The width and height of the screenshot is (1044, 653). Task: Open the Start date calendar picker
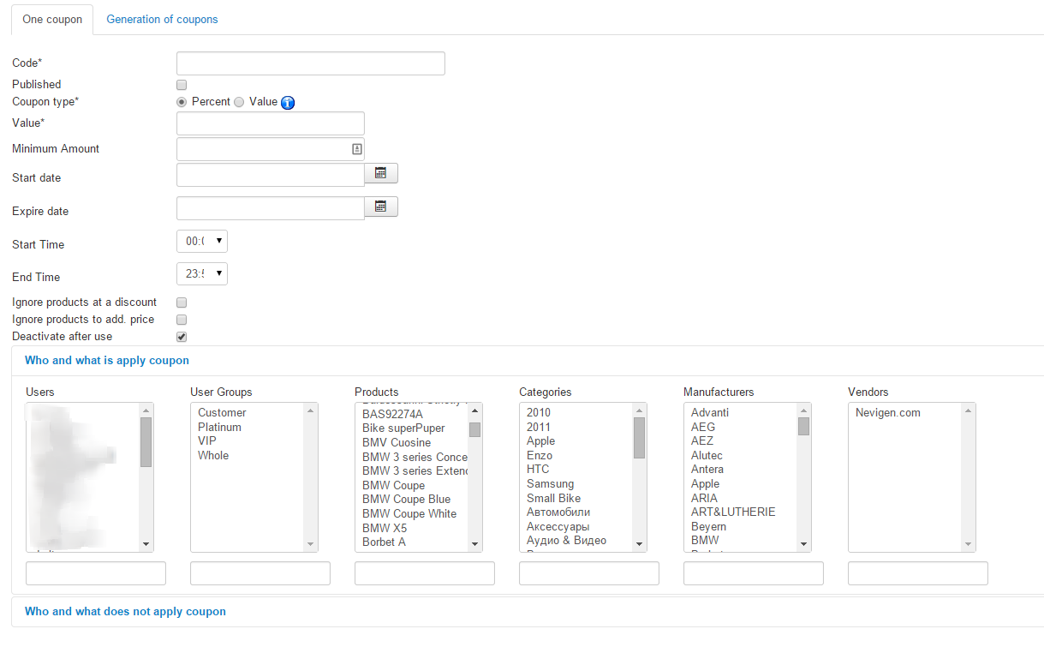point(381,174)
